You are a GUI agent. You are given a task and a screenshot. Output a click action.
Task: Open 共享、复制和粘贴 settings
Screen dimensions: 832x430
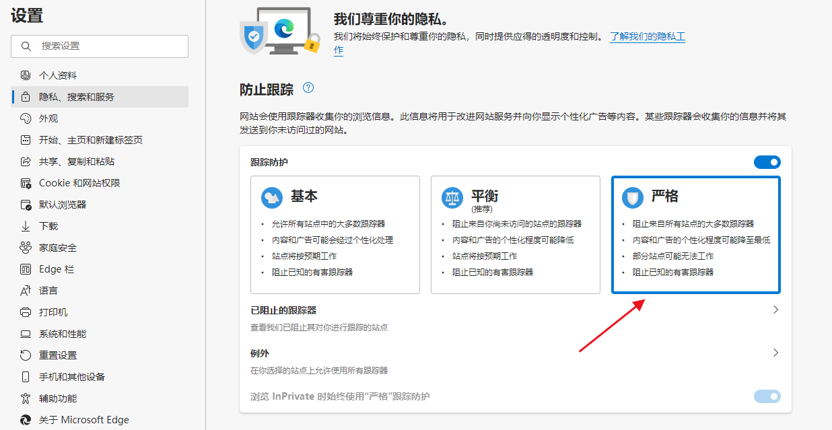tap(100, 162)
